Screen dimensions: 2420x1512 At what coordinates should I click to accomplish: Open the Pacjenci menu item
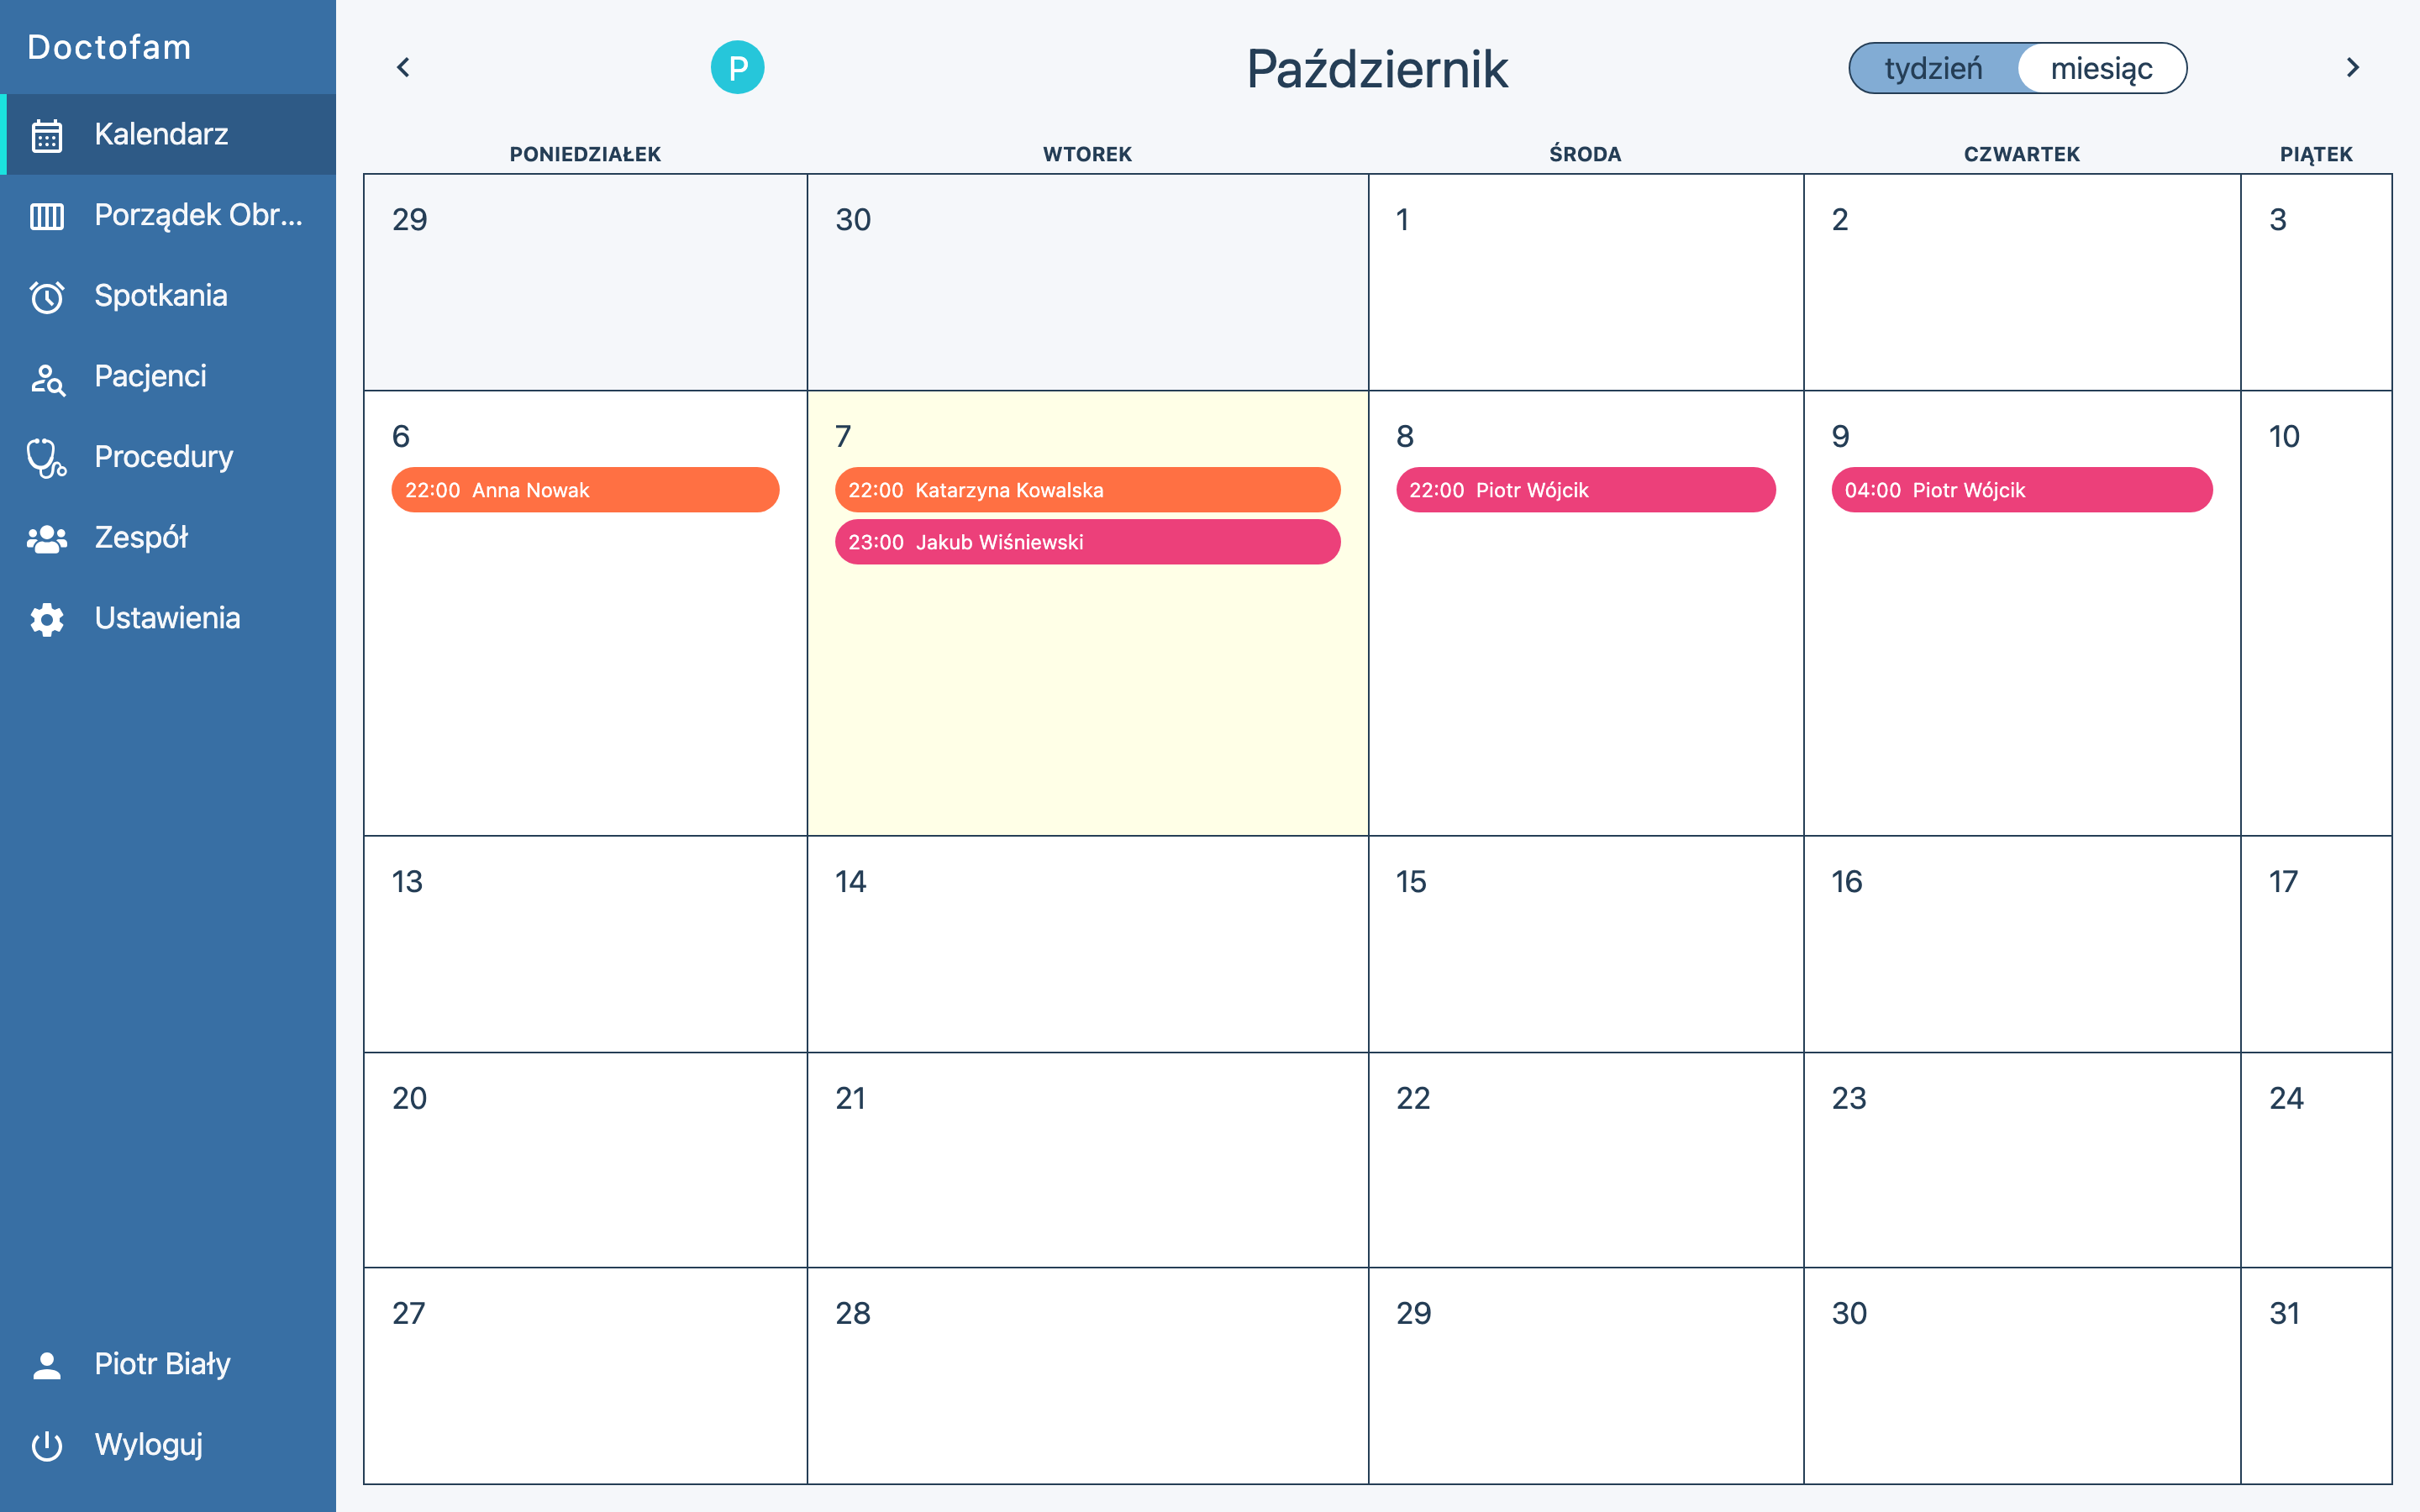tap(150, 376)
